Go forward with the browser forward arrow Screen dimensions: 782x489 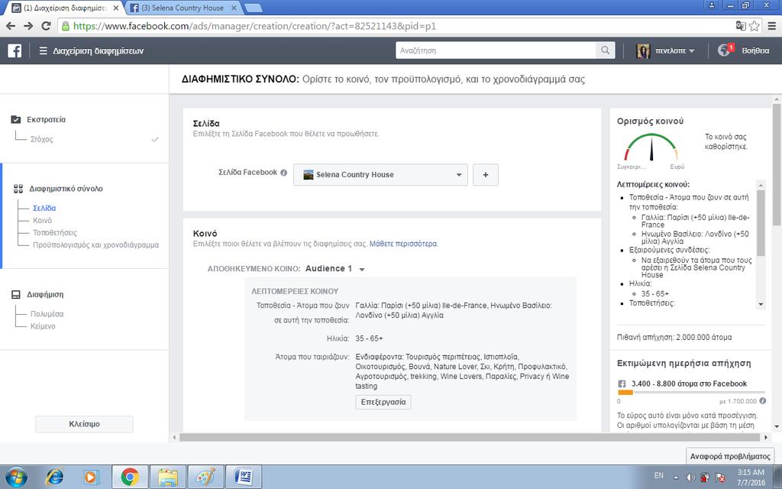pyautogui.click(x=28, y=26)
